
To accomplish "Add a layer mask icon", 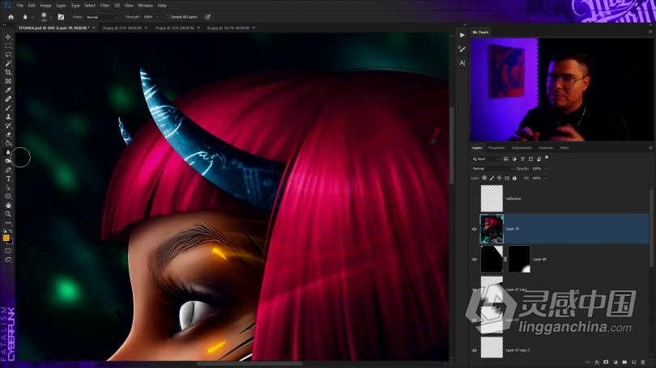I will [x=607, y=362].
